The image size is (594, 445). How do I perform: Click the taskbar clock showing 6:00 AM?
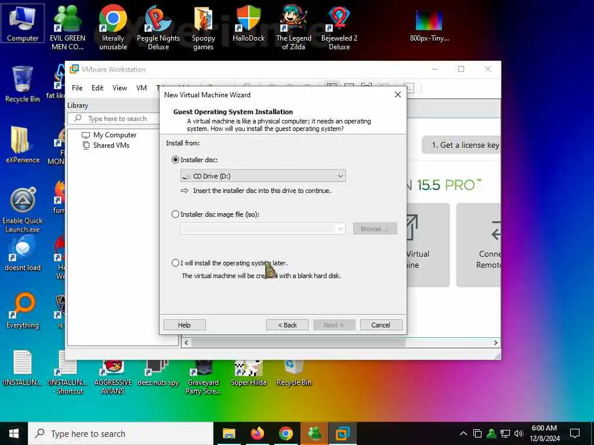click(544, 433)
